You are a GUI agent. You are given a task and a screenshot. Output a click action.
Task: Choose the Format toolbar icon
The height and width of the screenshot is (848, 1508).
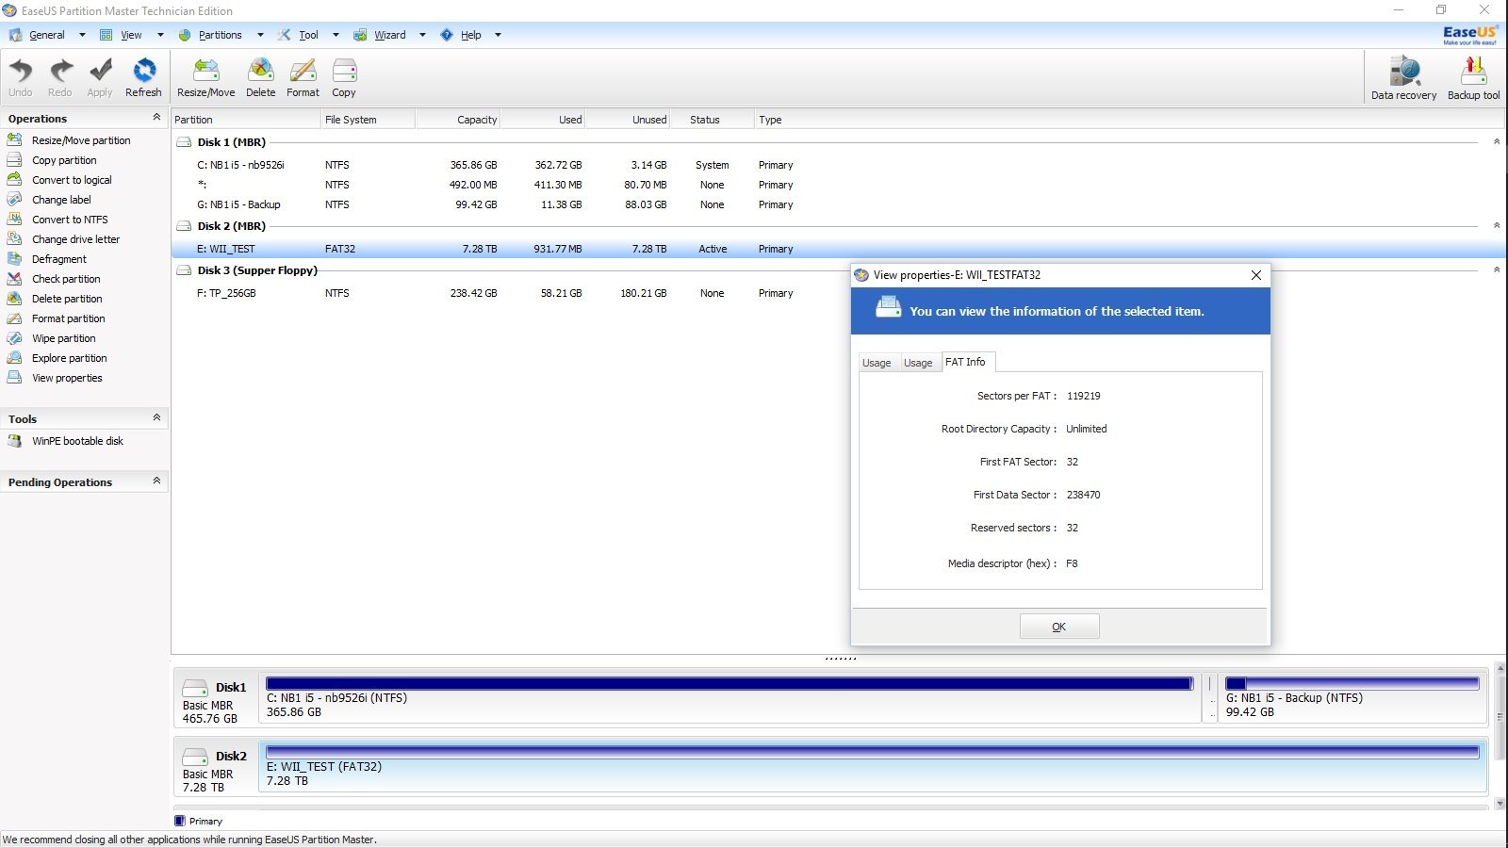(x=303, y=72)
